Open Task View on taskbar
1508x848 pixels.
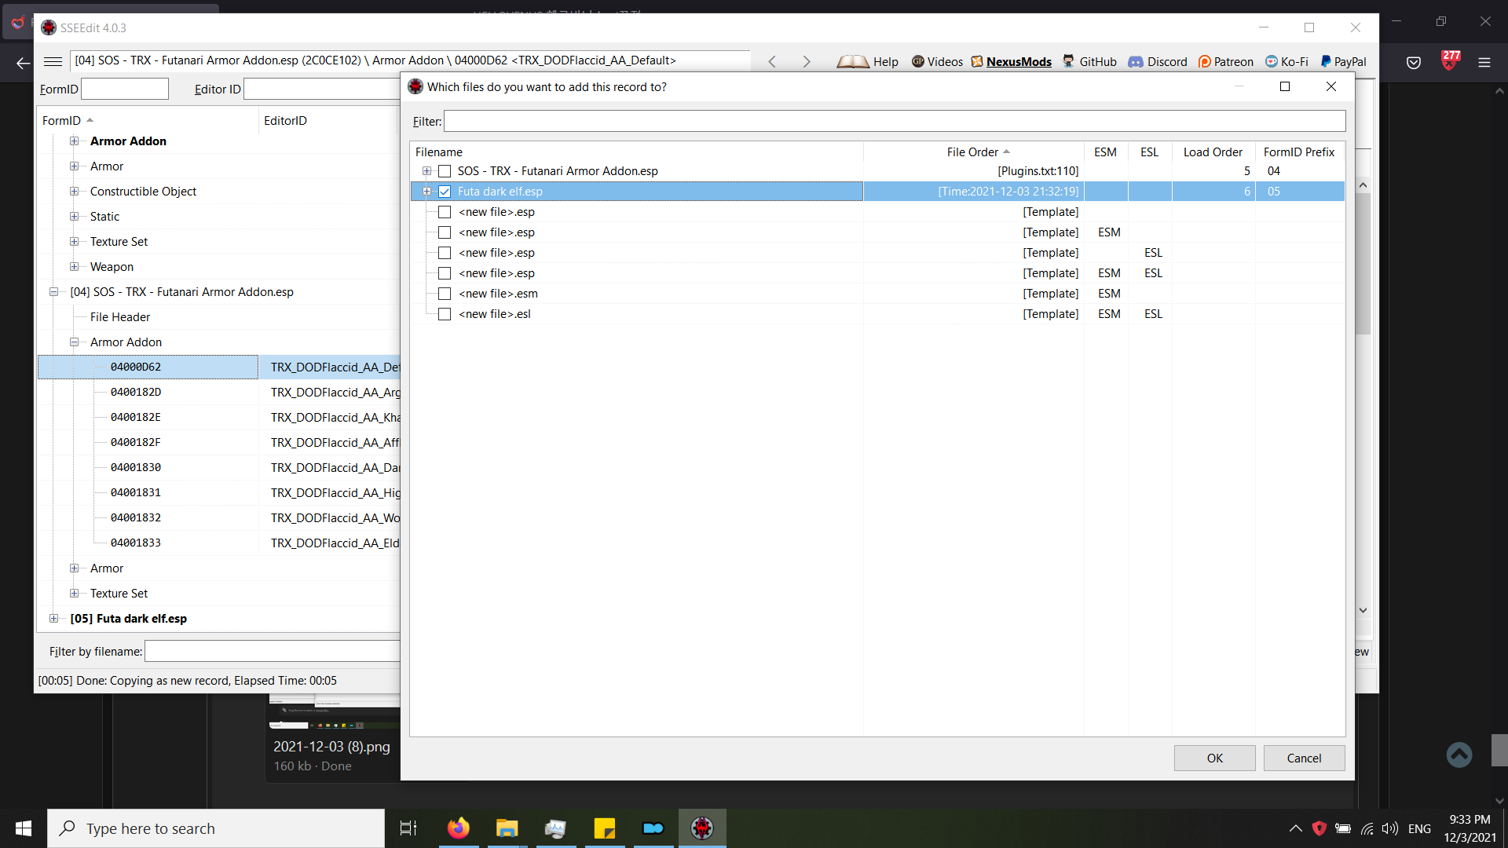(x=408, y=828)
